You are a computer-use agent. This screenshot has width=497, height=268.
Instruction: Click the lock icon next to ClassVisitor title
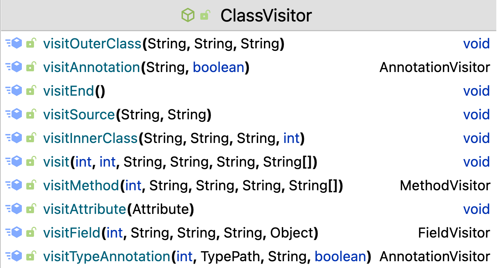205,15
